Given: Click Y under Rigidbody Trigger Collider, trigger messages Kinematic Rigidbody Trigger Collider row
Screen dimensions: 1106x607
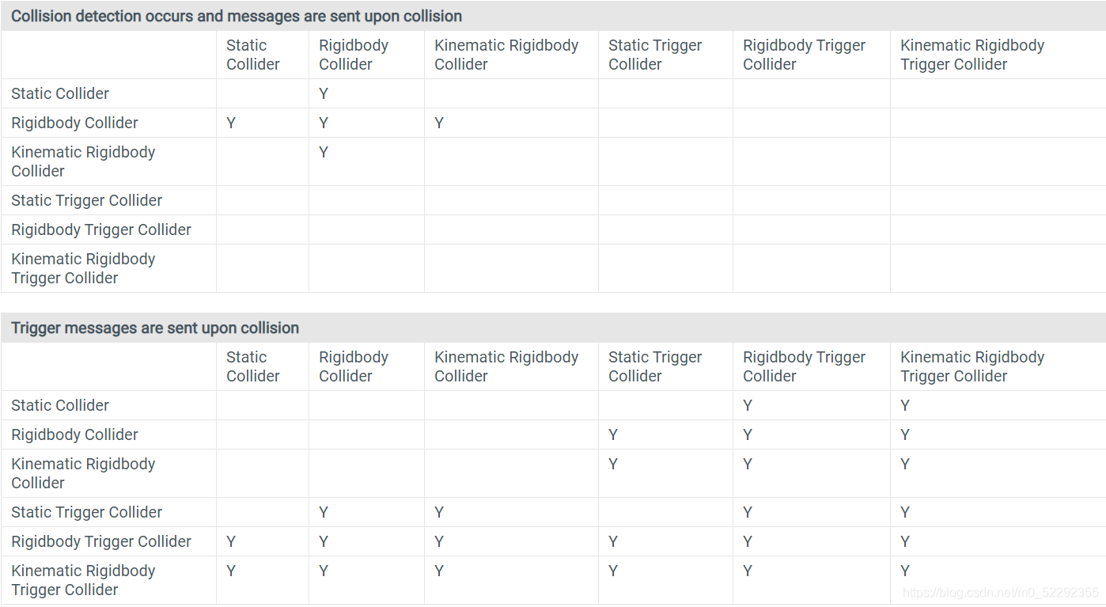Looking at the screenshot, I should 748,571.
